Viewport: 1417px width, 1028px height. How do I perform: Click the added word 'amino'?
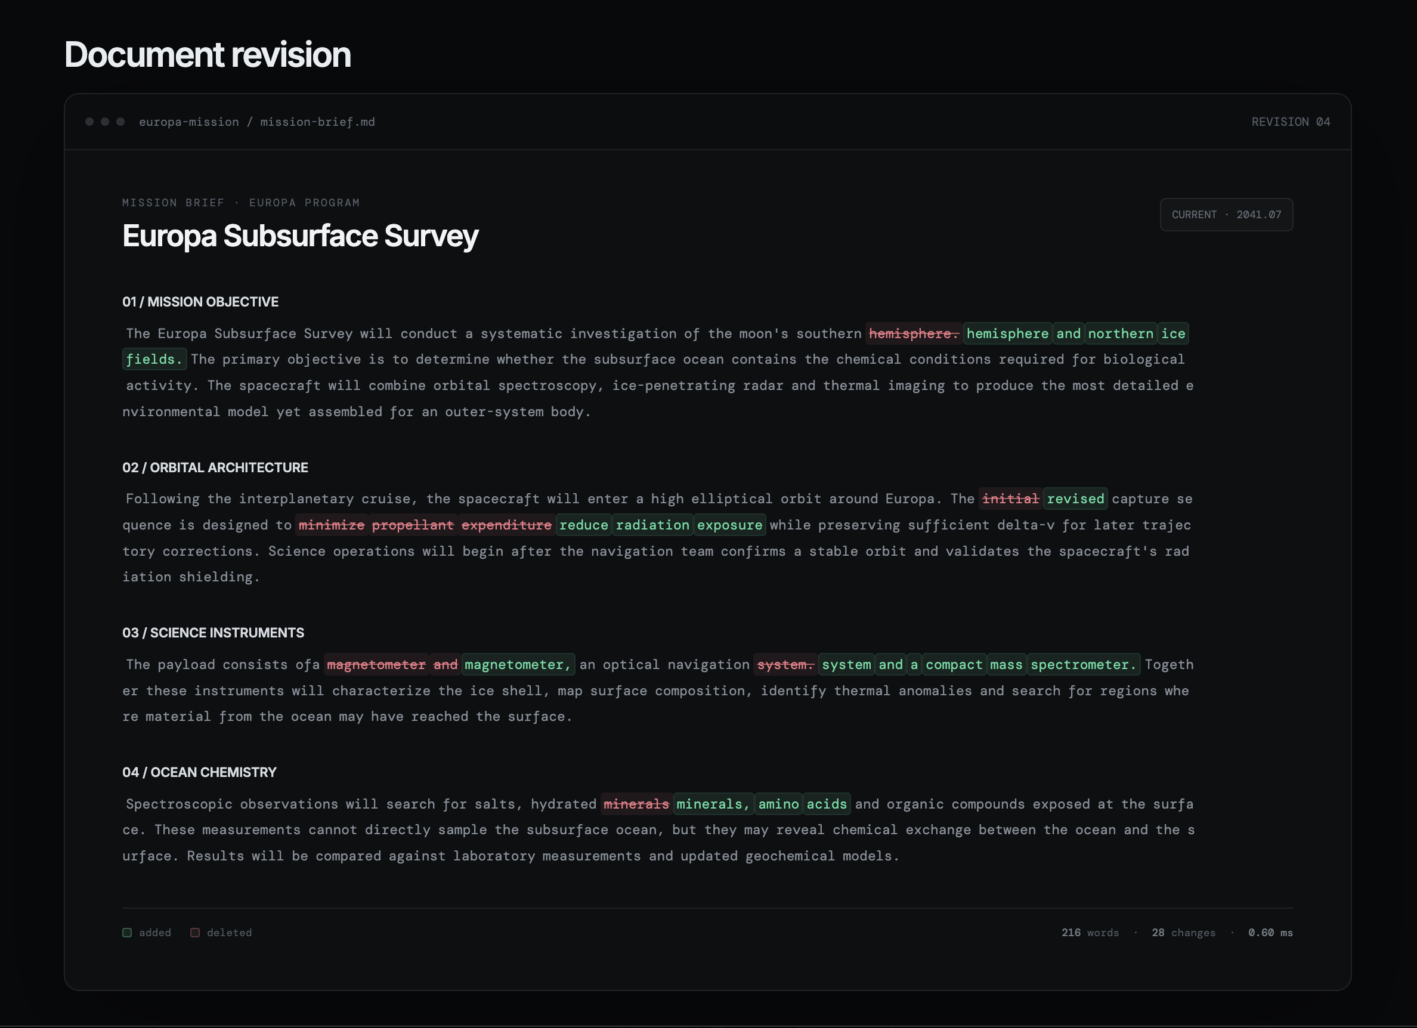coord(778,804)
